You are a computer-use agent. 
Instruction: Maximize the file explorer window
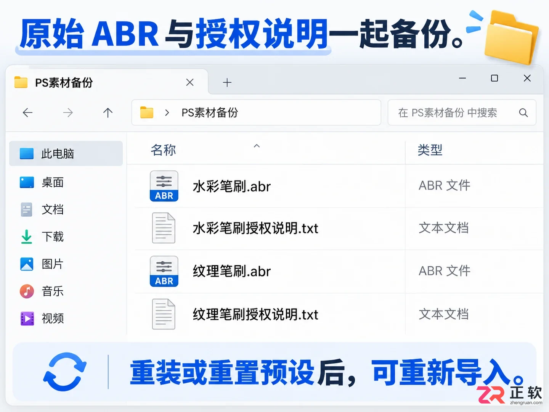(x=494, y=78)
